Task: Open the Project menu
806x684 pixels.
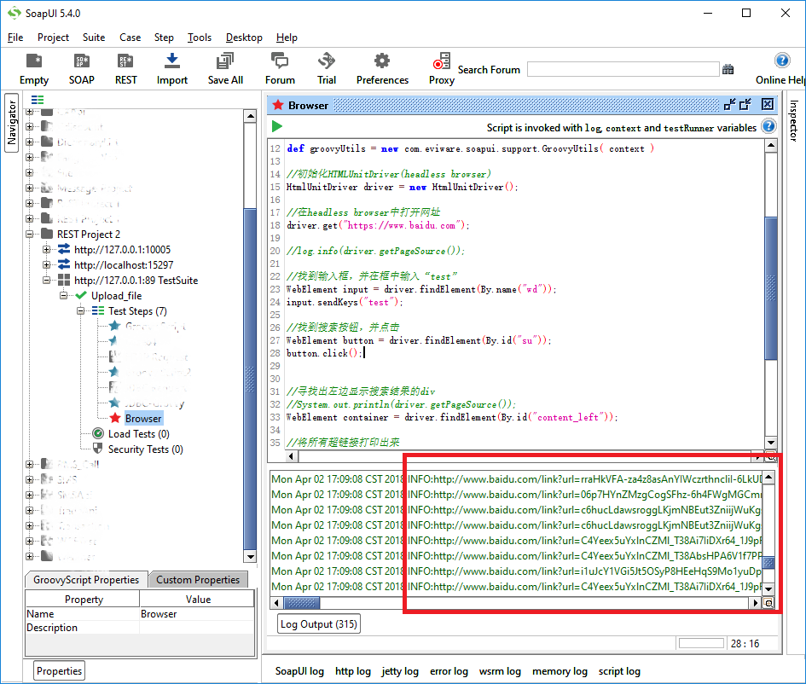Action: [x=53, y=38]
